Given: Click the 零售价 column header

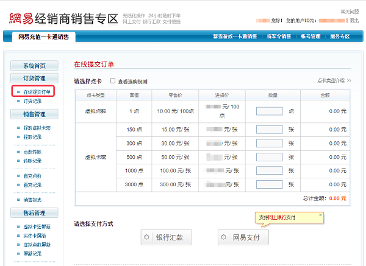Looking at the screenshot, I should (175, 95).
